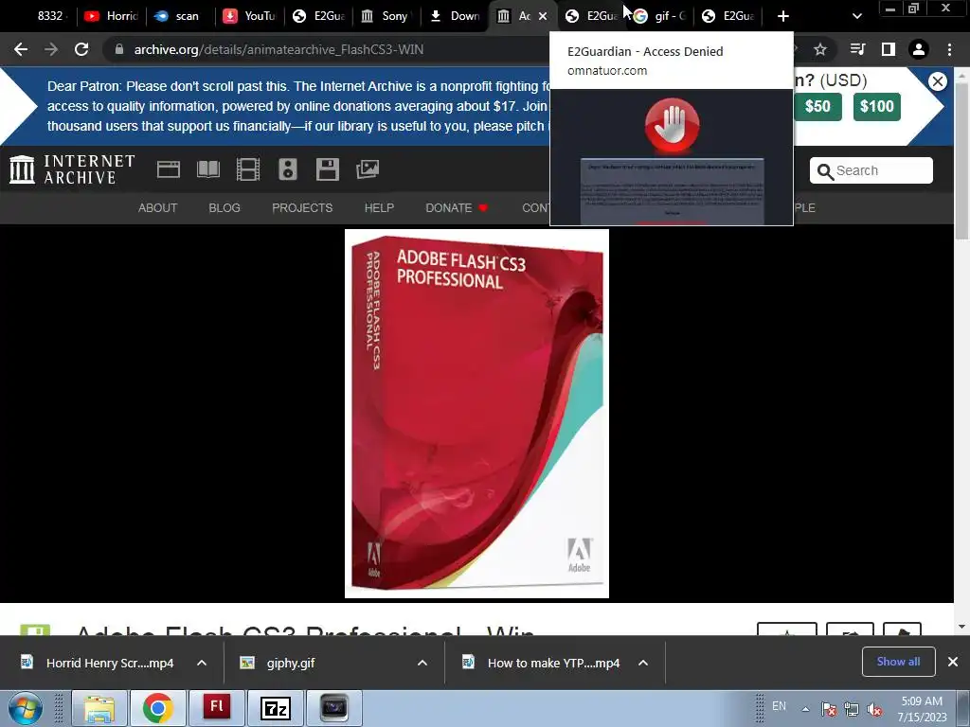Open File Explorer from the taskbar

click(99, 708)
